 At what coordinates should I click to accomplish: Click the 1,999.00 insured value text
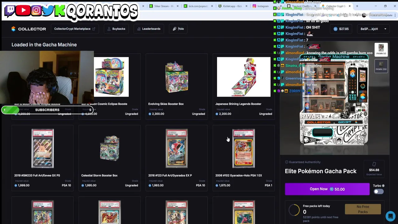click(24, 185)
